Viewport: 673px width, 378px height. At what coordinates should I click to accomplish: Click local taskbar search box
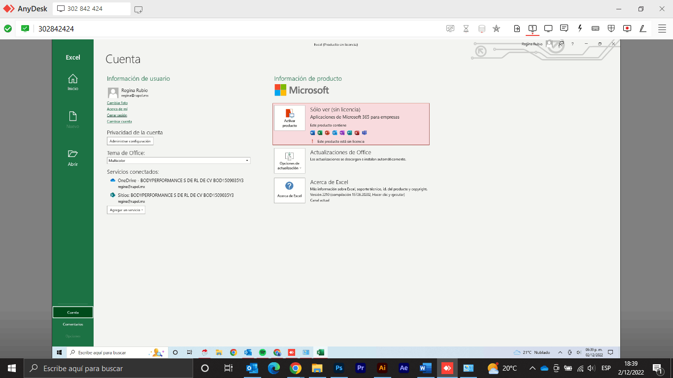click(108, 368)
